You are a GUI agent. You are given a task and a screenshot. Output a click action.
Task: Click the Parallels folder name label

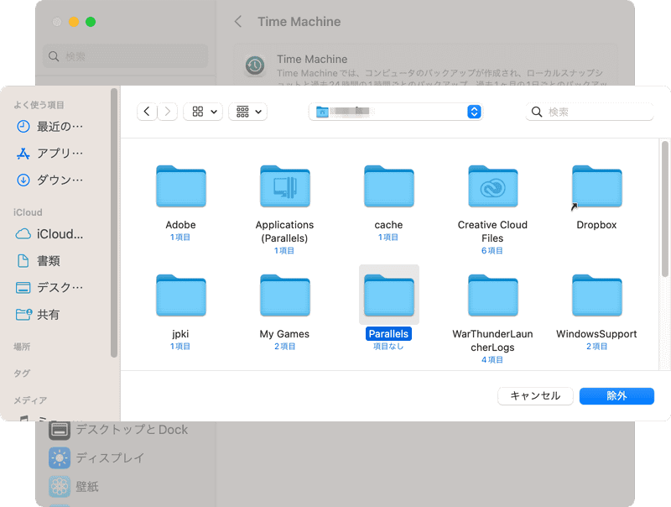[388, 333]
